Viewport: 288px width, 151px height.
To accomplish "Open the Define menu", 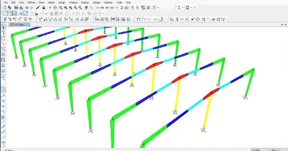I will [31, 3].
